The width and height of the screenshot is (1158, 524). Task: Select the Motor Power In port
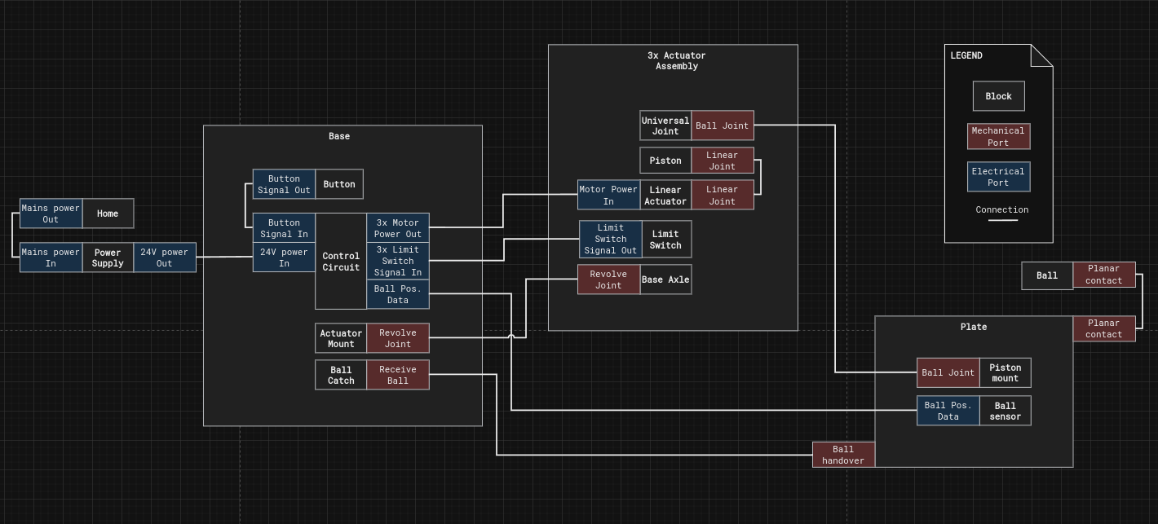coord(608,195)
